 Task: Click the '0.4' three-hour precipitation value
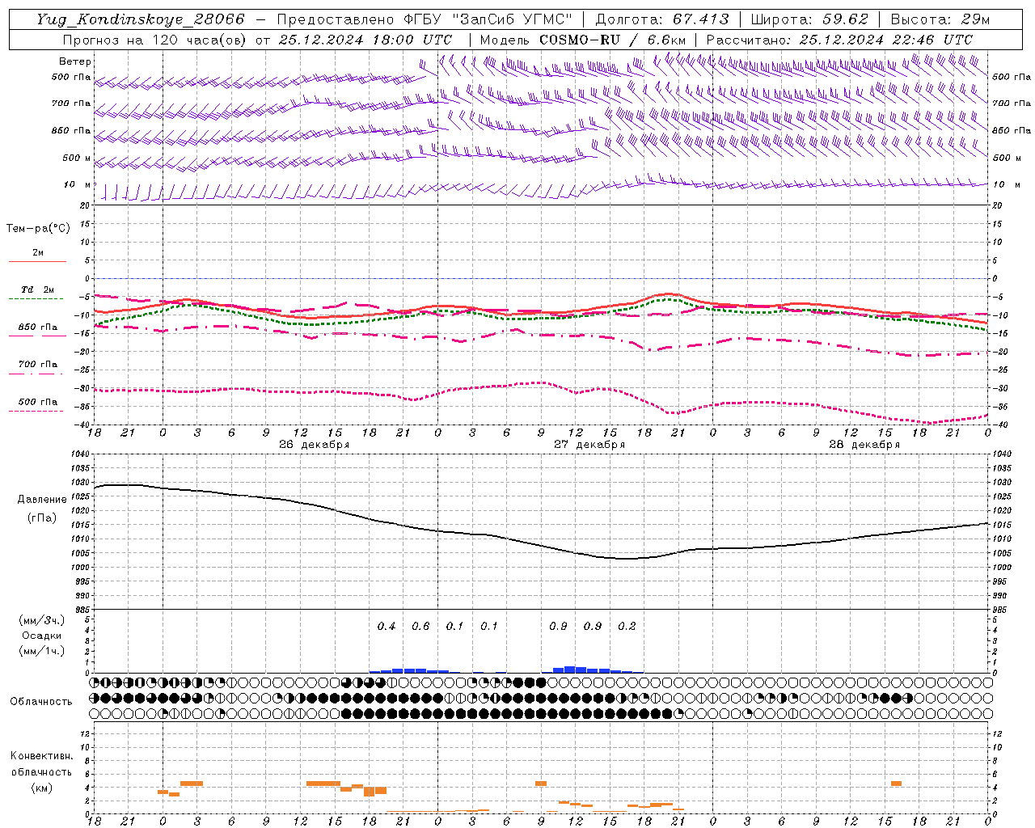tap(387, 627)
